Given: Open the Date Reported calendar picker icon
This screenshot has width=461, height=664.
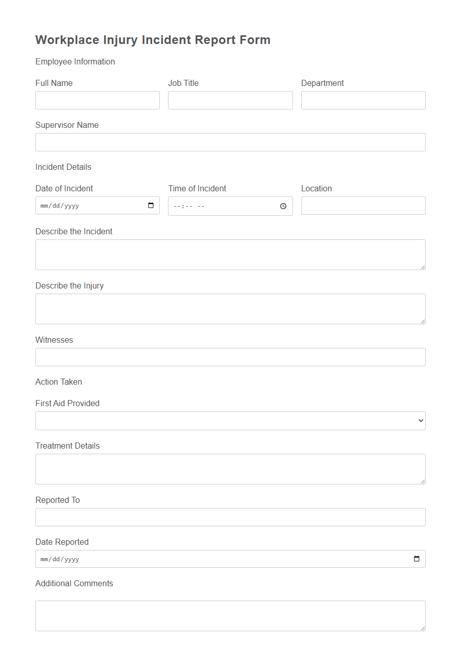Looking at the screenshot, I should [416, 559].
